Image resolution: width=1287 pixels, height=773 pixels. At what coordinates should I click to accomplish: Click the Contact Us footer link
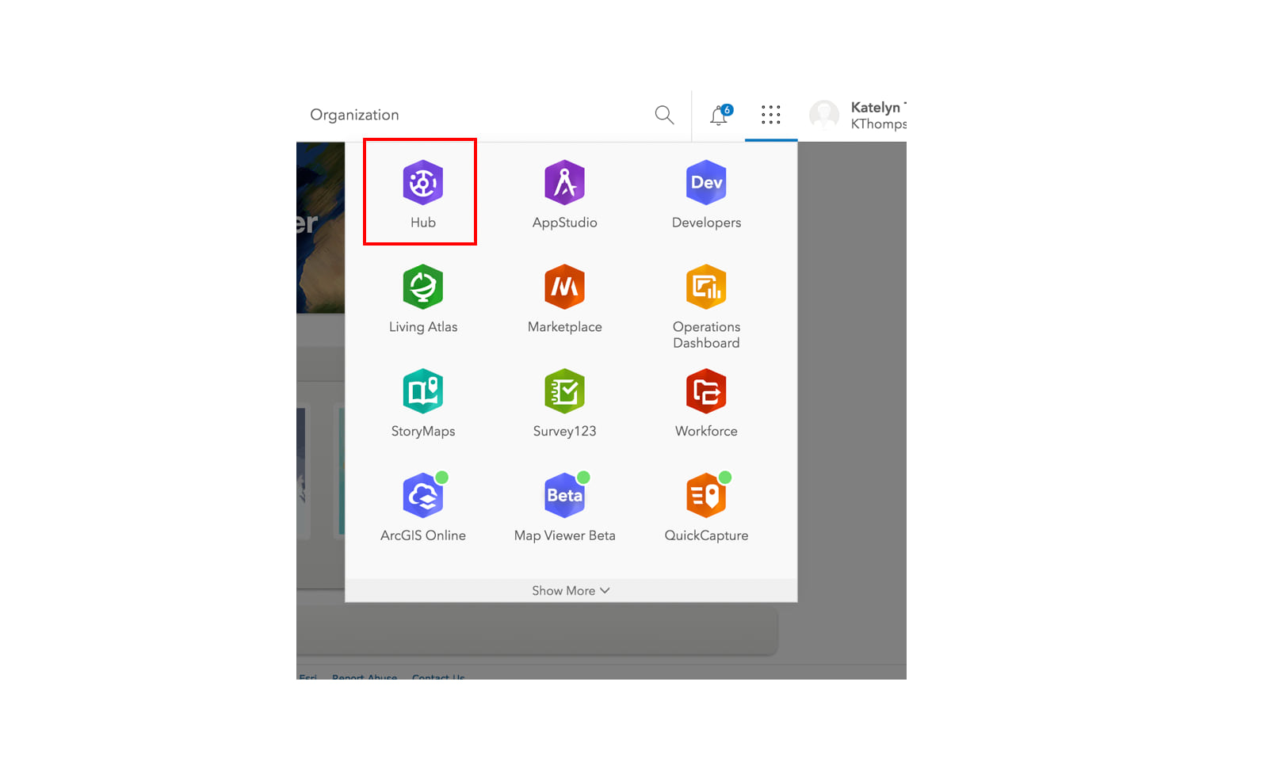pos(438,677)
